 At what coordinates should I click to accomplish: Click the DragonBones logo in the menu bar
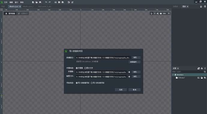1,2
